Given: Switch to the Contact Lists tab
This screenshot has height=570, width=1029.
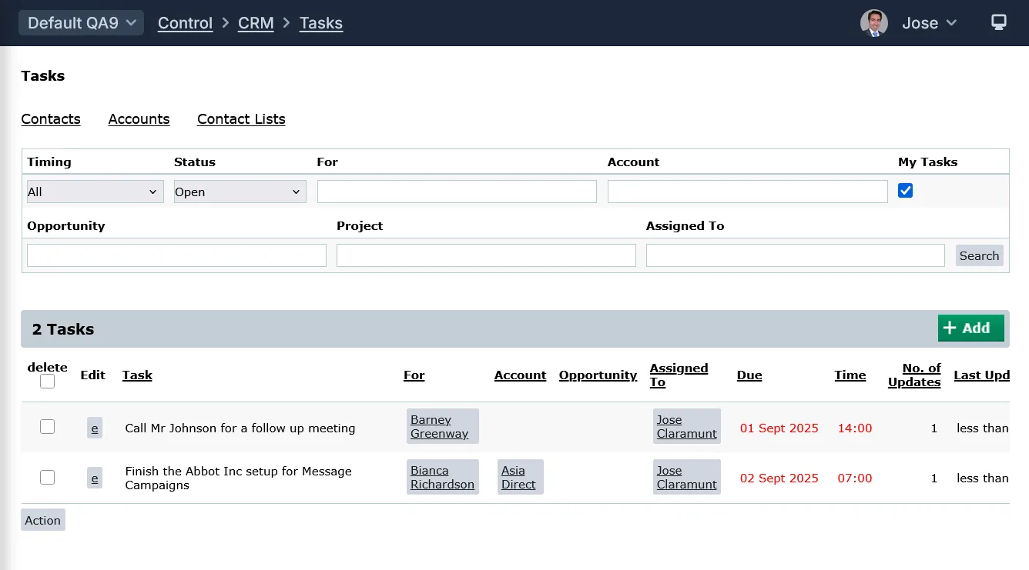Looking at the screenshot, I should [x=241, y=119].
